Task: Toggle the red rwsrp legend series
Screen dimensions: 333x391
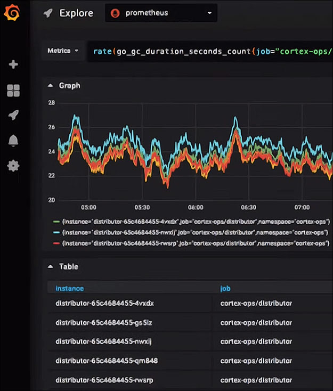Action: point(56,243)
